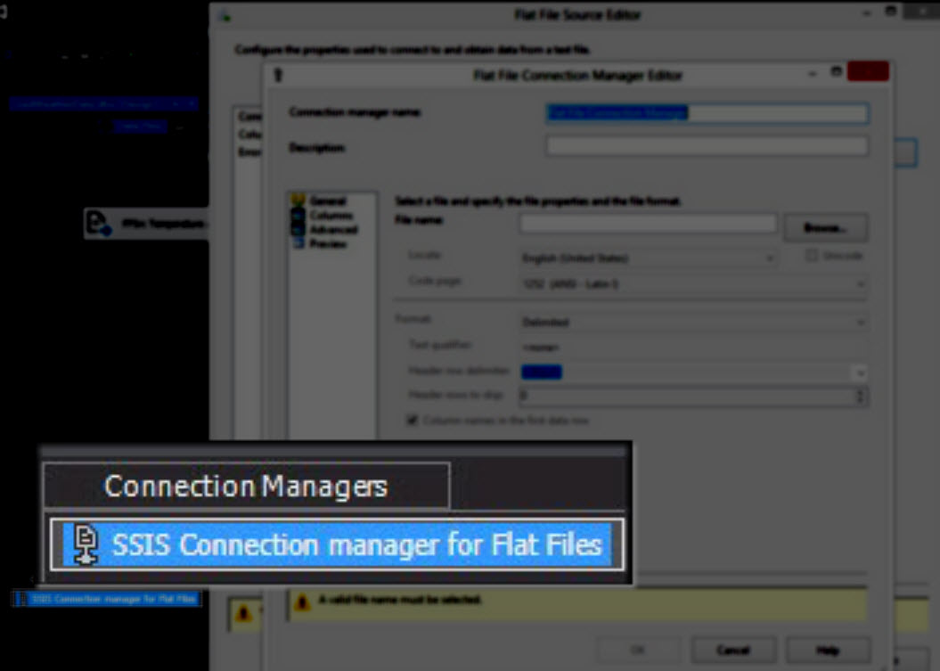Minimize the Flat File Connection Manager Editor
Screen dimensions: 940x671
813,74
